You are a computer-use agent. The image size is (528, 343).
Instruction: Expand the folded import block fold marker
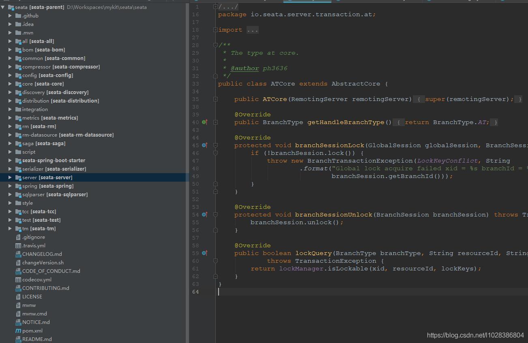coord(216,30)
